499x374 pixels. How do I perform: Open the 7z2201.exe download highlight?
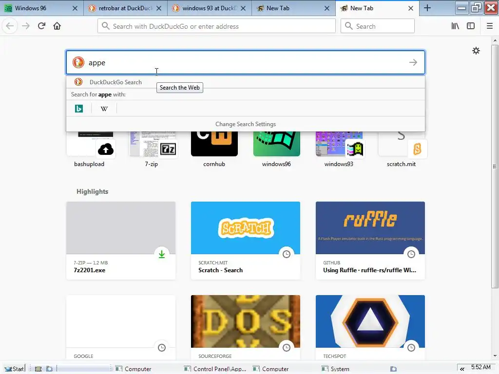pyautogui.click(x=121, y=241)
